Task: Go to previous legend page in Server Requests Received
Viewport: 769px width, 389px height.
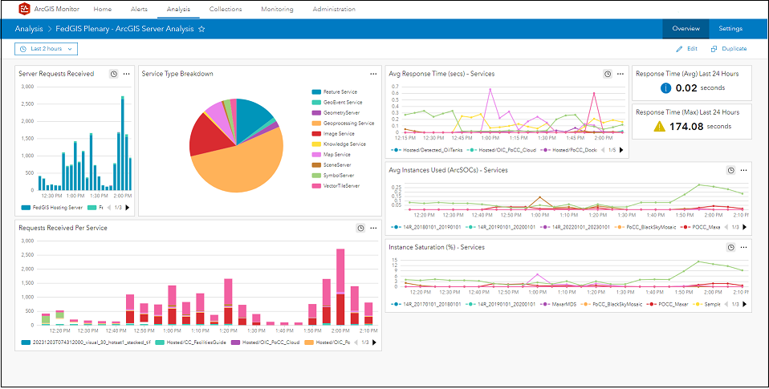Action: [x=108, y=207]
